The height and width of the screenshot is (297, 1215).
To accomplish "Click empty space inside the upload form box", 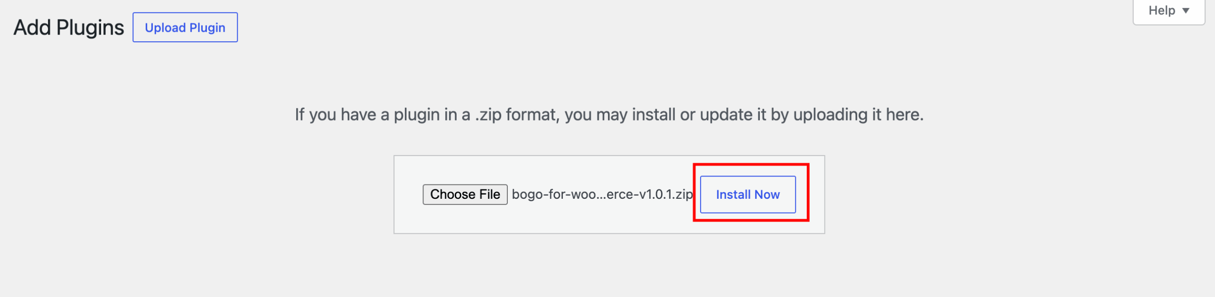I will pos(609,221).
